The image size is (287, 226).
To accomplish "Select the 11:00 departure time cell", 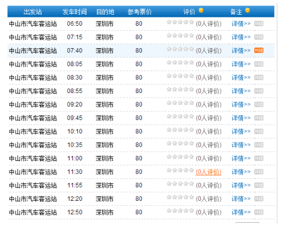I will click(x=74, y=158).
